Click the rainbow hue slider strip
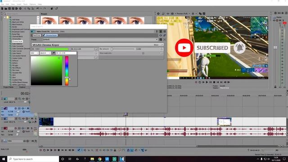This screenshot has height=162, width=288. [67, 71]
